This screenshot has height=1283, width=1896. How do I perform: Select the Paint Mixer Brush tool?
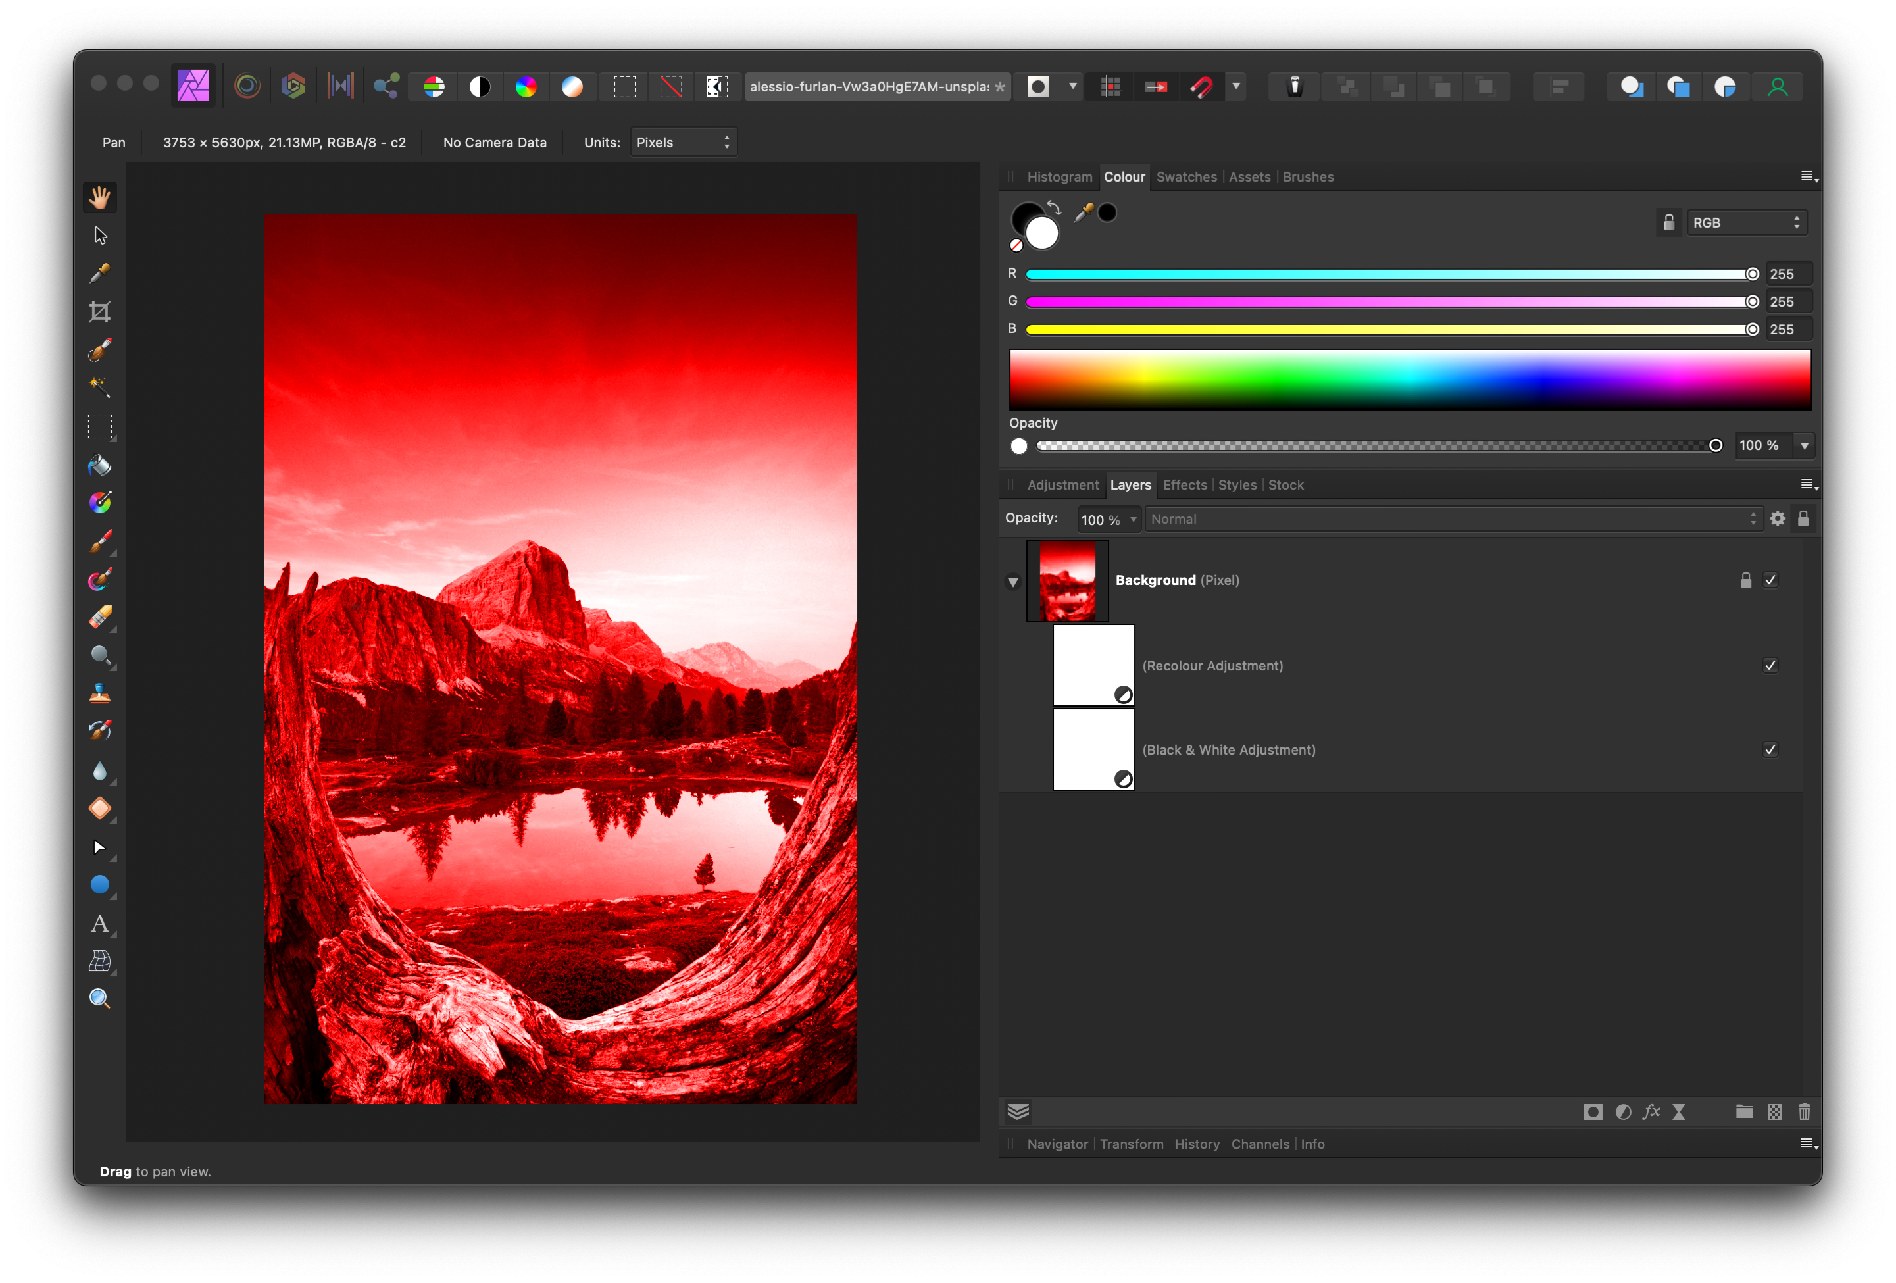pos(99,580)
